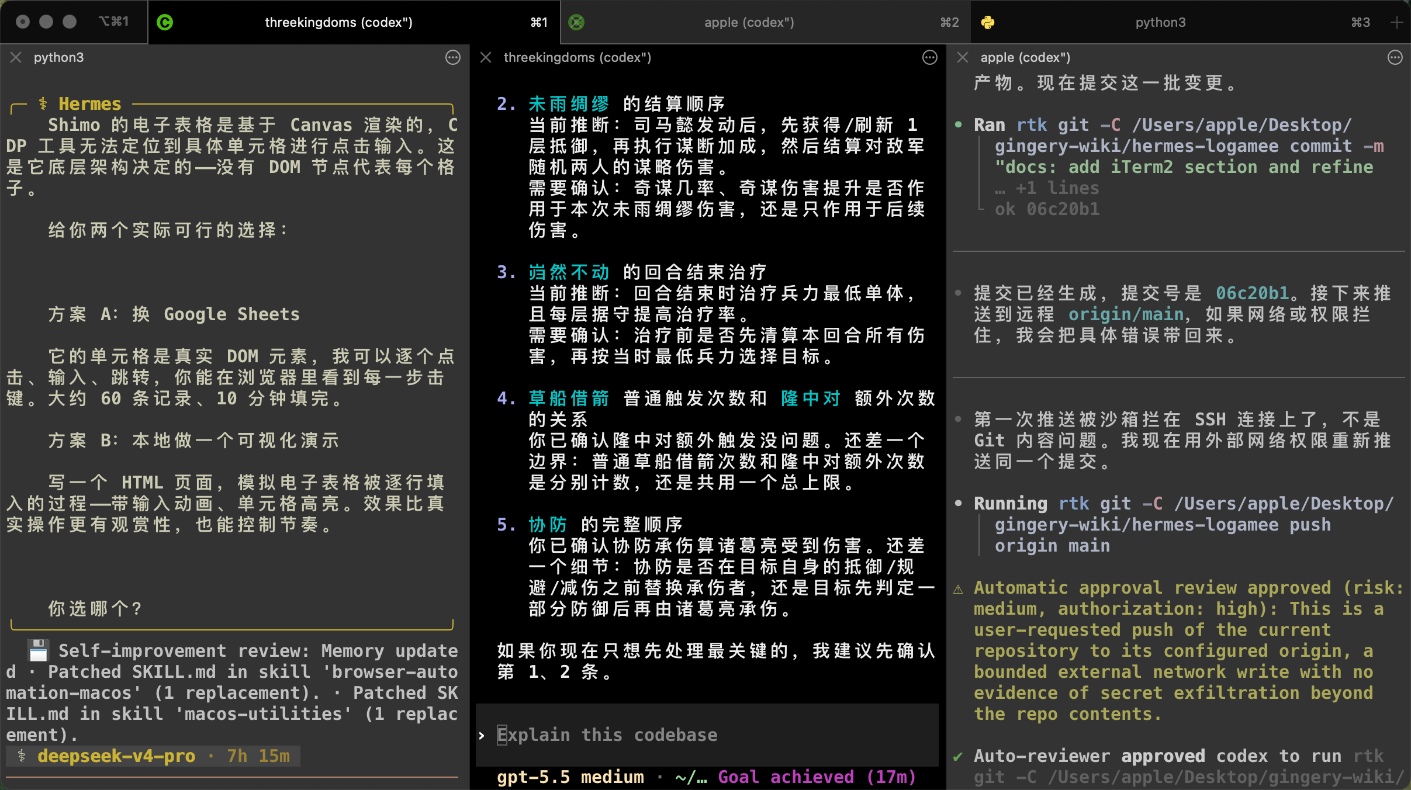Viewport: 1411px width, 790px height.
Task: Click the question "你选哪个?"
Action: click(x=95, y=609)
